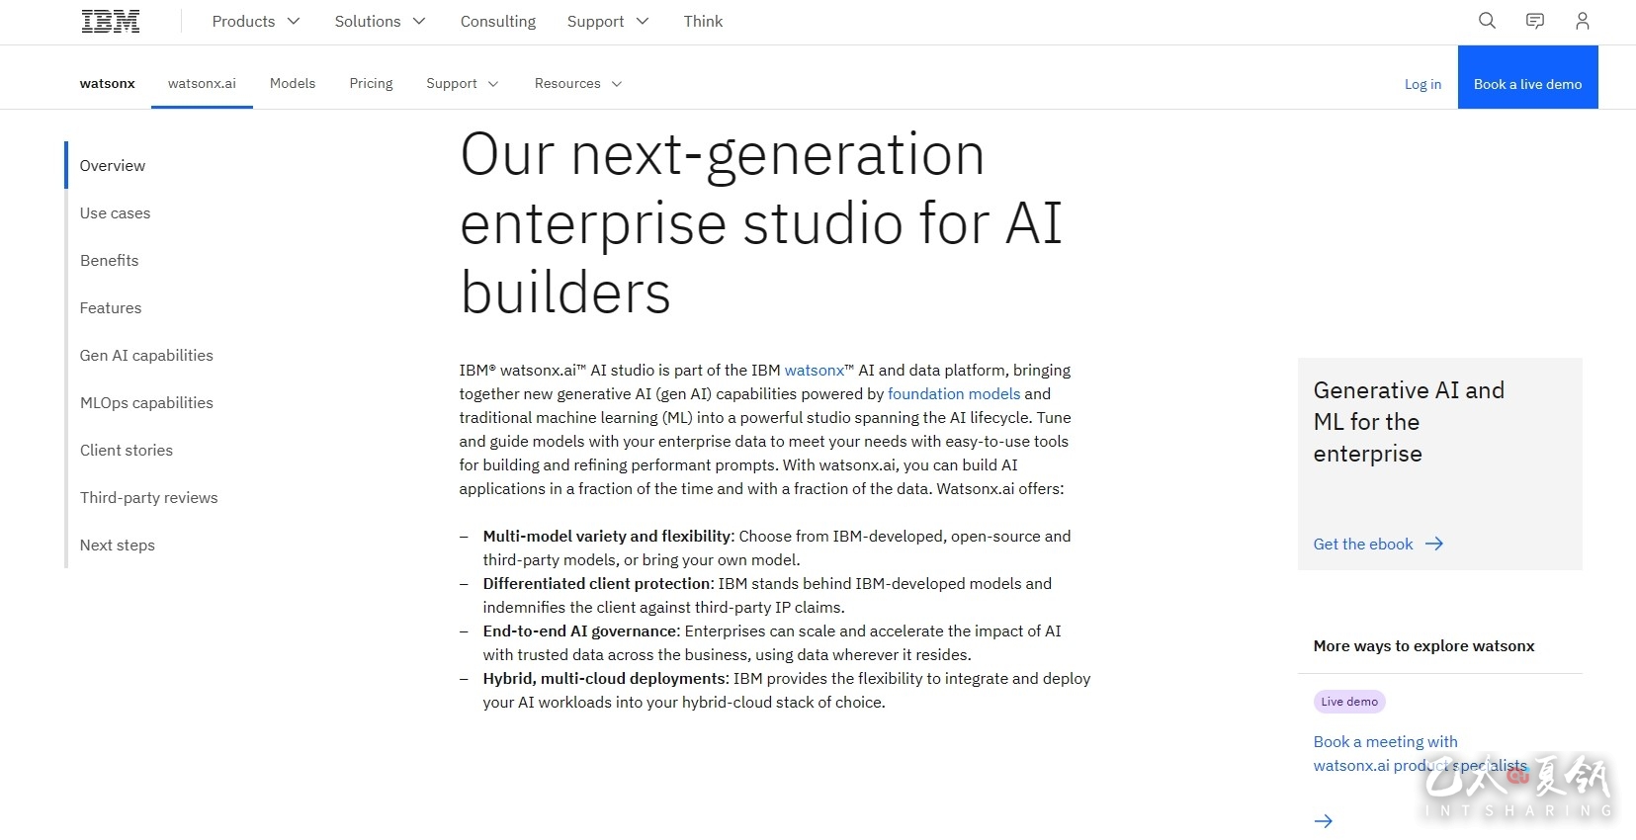Viewport: 1636px width, 840px height.
Task: Open Generative AI and ML ebook card
Action: 1440,463
